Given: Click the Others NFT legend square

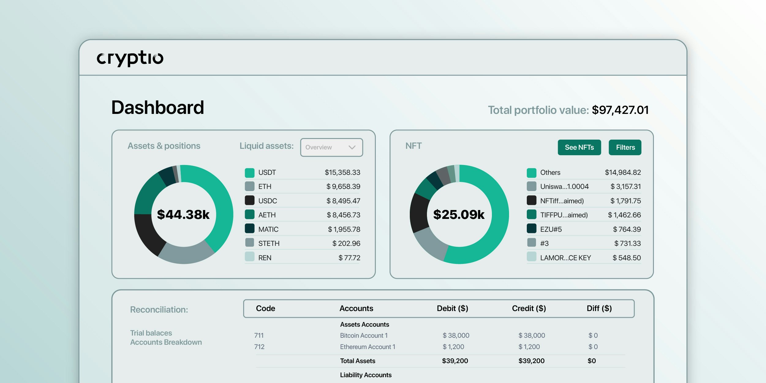Looking at the screenshot, I should pos(531,173).
